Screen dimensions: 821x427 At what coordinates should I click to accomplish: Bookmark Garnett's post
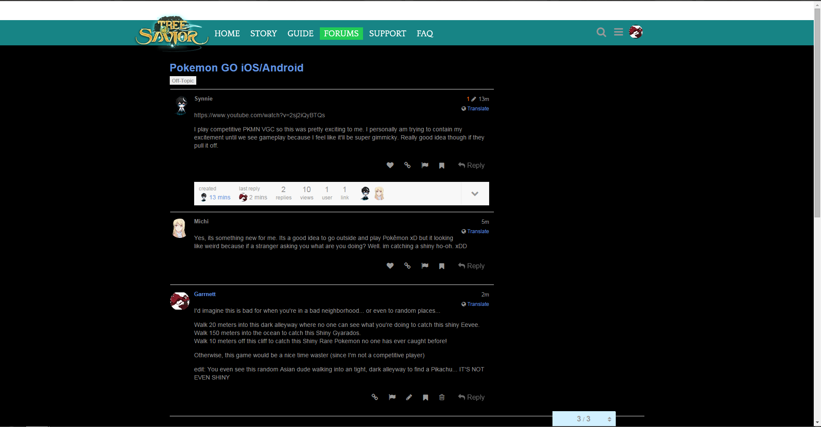[x=425, y=397]
